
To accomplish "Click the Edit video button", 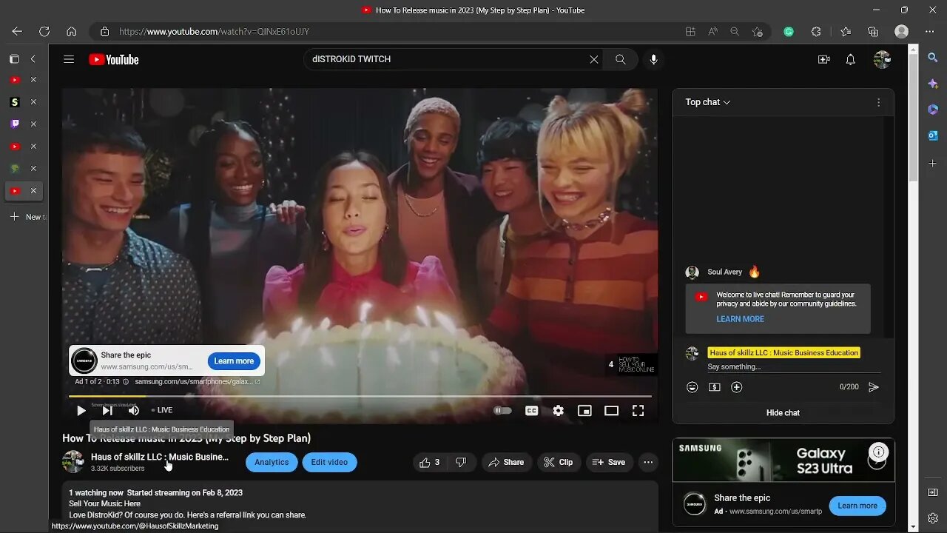I will click(329, 462).
